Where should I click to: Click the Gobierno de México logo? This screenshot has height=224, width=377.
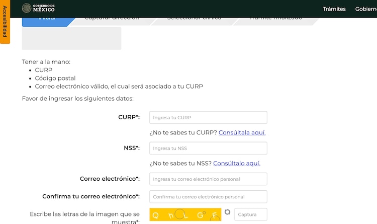click(38, 9)
